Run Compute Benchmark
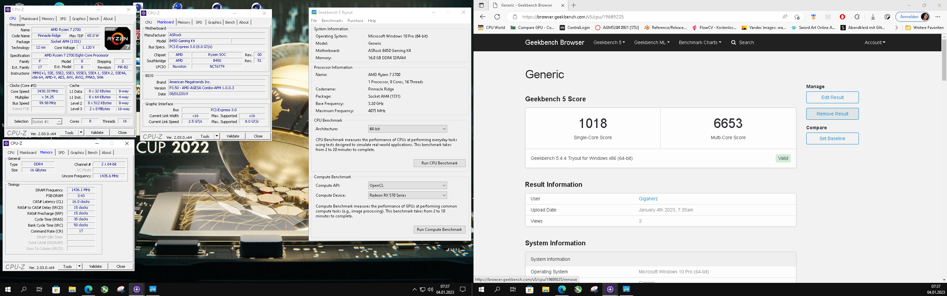 pyautogui.click(x=439, y=230)
